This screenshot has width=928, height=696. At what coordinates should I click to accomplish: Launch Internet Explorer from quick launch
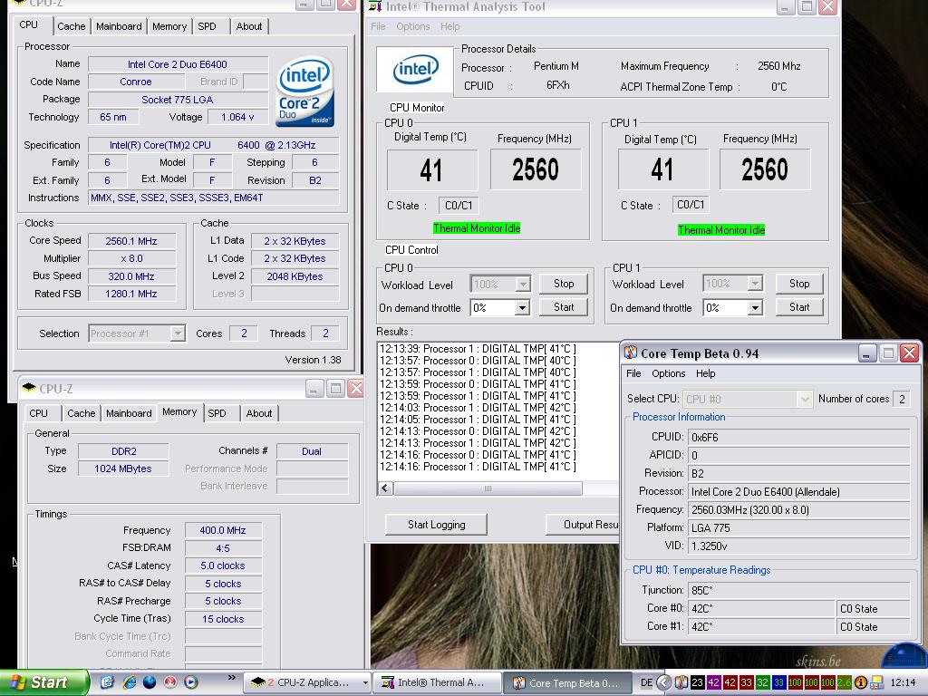click(x=129, y=682)
